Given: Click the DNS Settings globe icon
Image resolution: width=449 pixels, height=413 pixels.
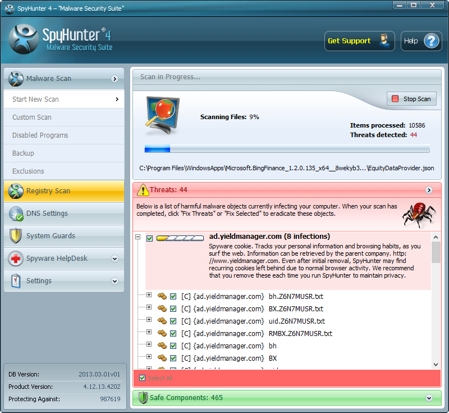Looking at the screenshot, I should click(x=16, y=214).
